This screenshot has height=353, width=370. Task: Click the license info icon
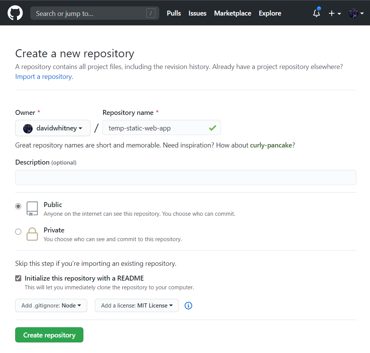tap(188, 306)
